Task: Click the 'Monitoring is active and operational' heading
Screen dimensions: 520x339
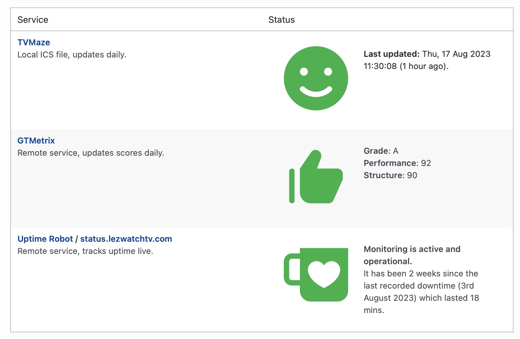Action: click(412, 255)
